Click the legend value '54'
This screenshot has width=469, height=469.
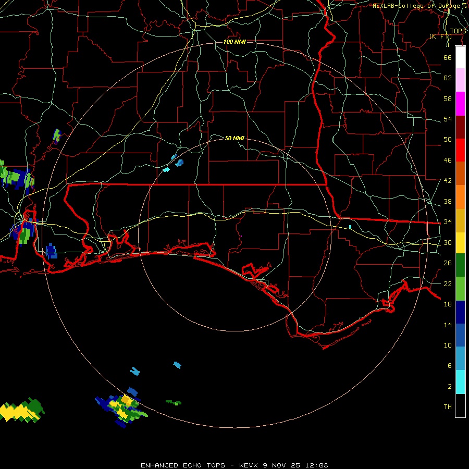[x=448, y=119]
